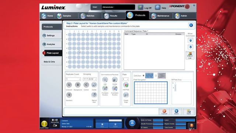Click the ID column header
Screen dimensions: 236x133
(x=160, y=34)
